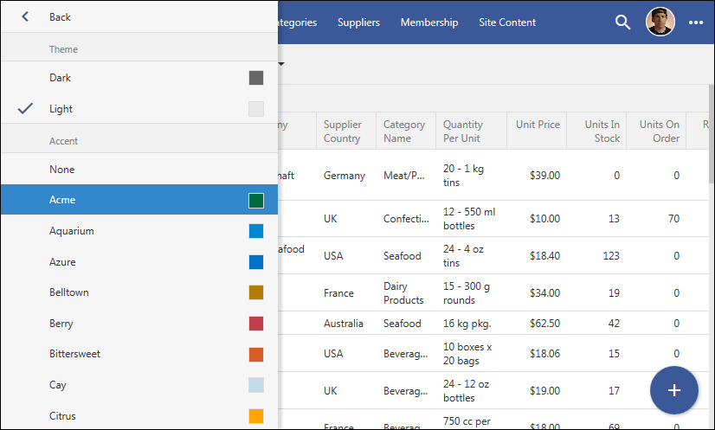Click the Meat/P... category cell

point(404,176)
